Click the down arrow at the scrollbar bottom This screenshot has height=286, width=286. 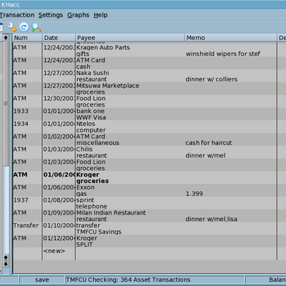click(x=6, y=264)
